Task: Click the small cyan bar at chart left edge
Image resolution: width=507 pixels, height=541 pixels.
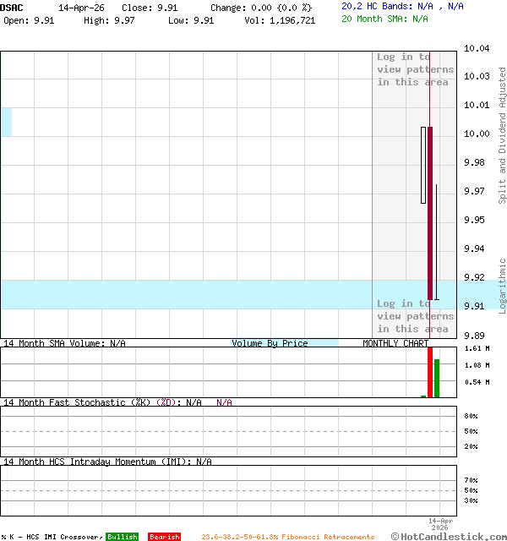Action: pos(5,122)
